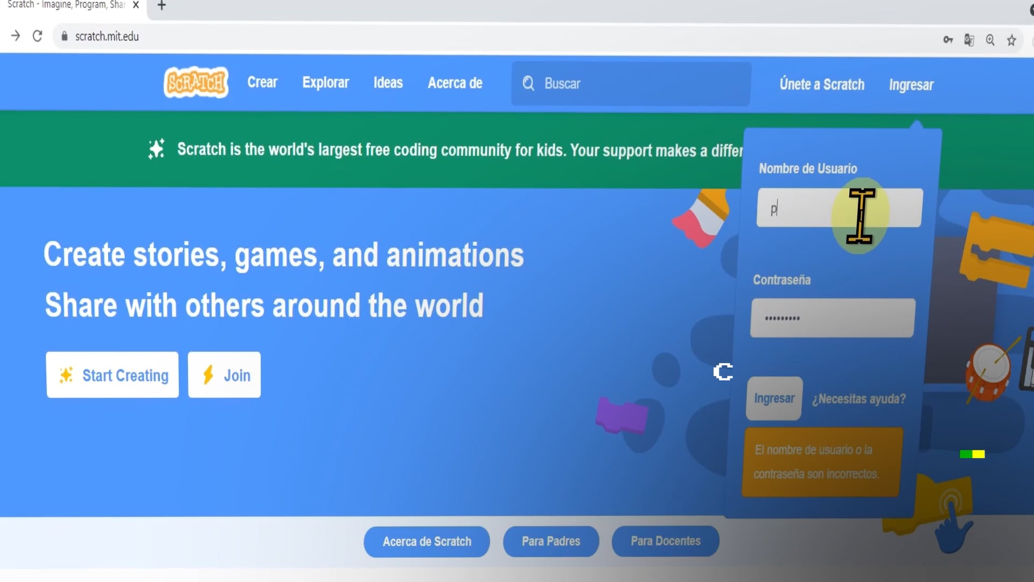1034x582 pixels.
Task: Click the Para Padres button
Action: tap(550, 542)
